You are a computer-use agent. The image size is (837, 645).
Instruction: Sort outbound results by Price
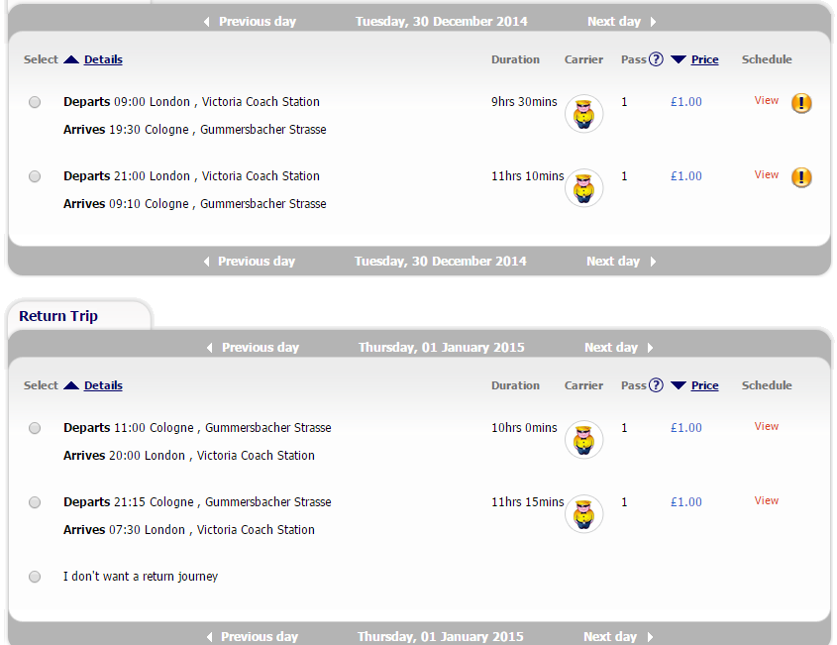coord(704,59)
